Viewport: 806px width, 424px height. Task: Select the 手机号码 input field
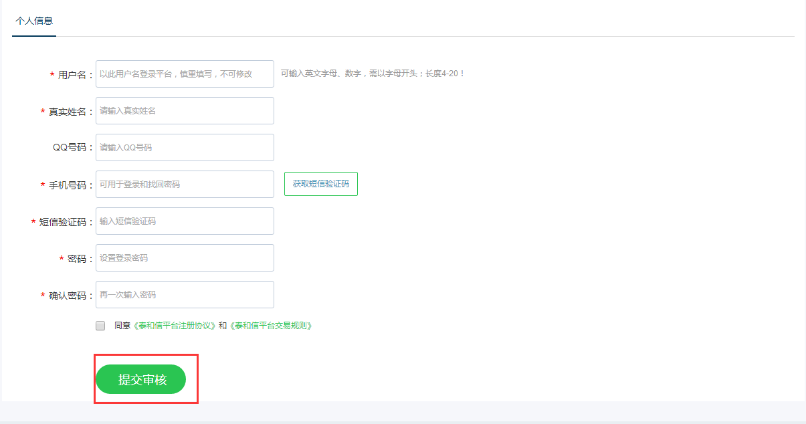(185, 185)
